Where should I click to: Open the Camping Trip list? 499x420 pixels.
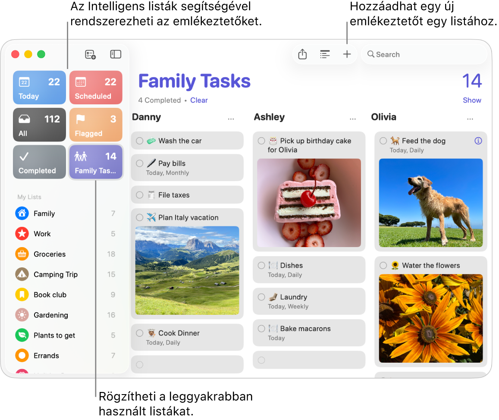[65, 274]
